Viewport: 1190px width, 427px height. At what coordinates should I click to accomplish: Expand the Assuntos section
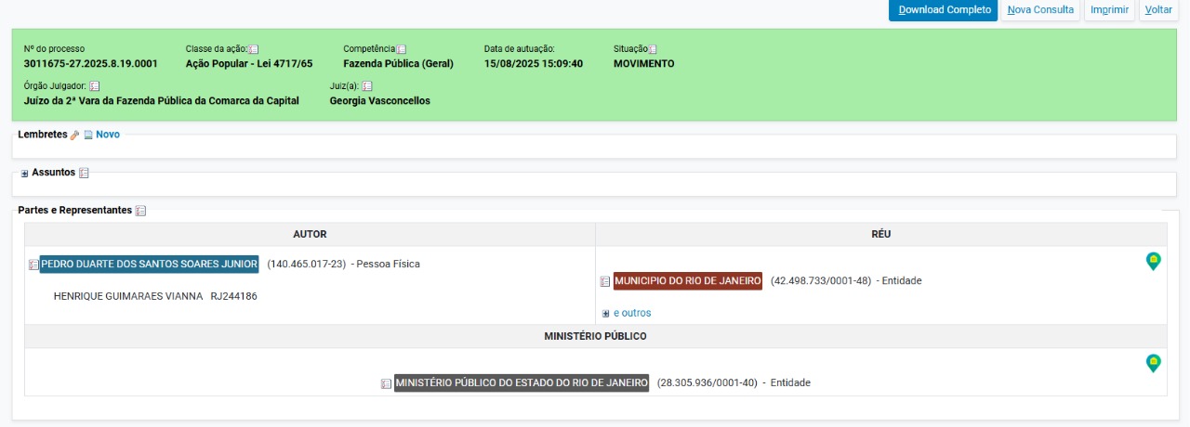pos(25,174)
